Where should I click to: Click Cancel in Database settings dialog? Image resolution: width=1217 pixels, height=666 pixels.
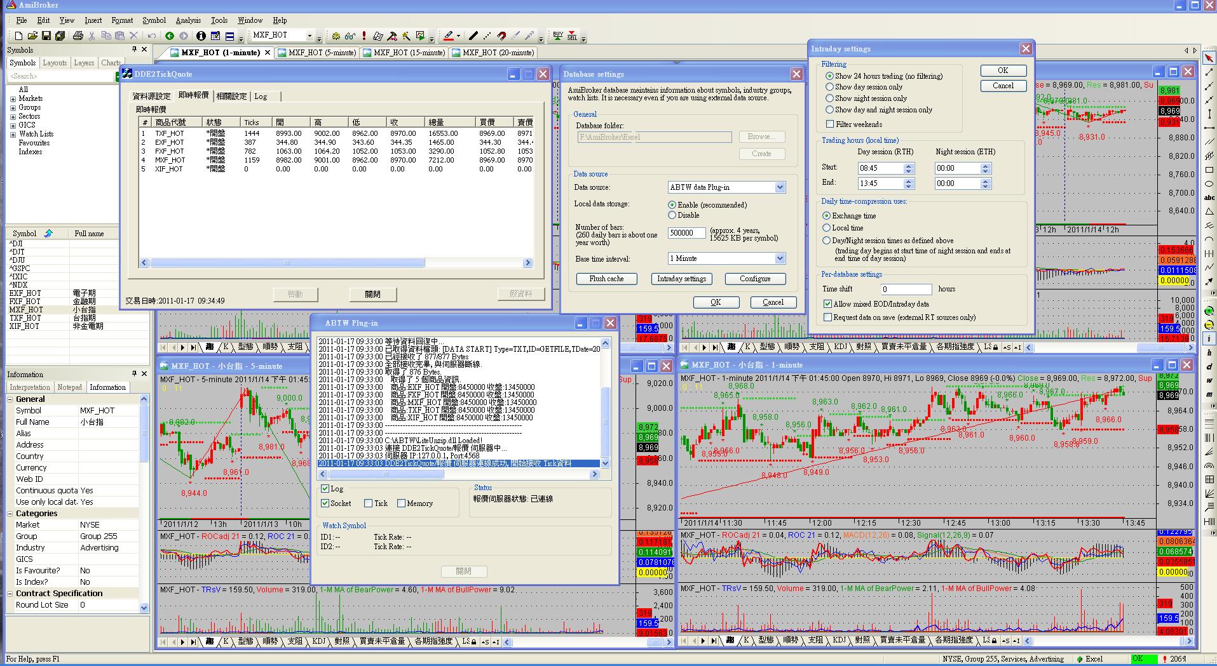(773, 302)
